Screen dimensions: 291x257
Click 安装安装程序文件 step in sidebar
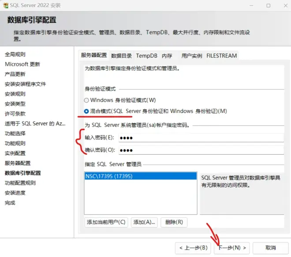[25, 84]
